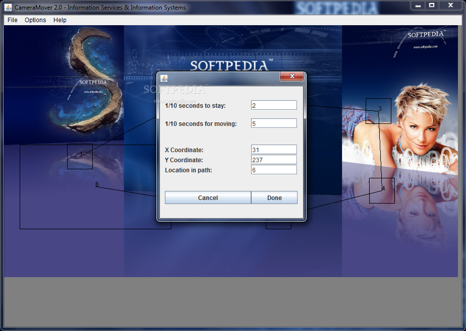Open the Options menu

[35, 20]
